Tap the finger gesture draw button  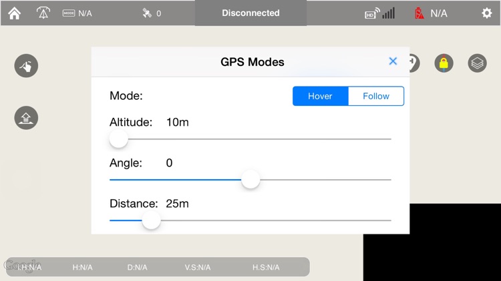[26, 66]
